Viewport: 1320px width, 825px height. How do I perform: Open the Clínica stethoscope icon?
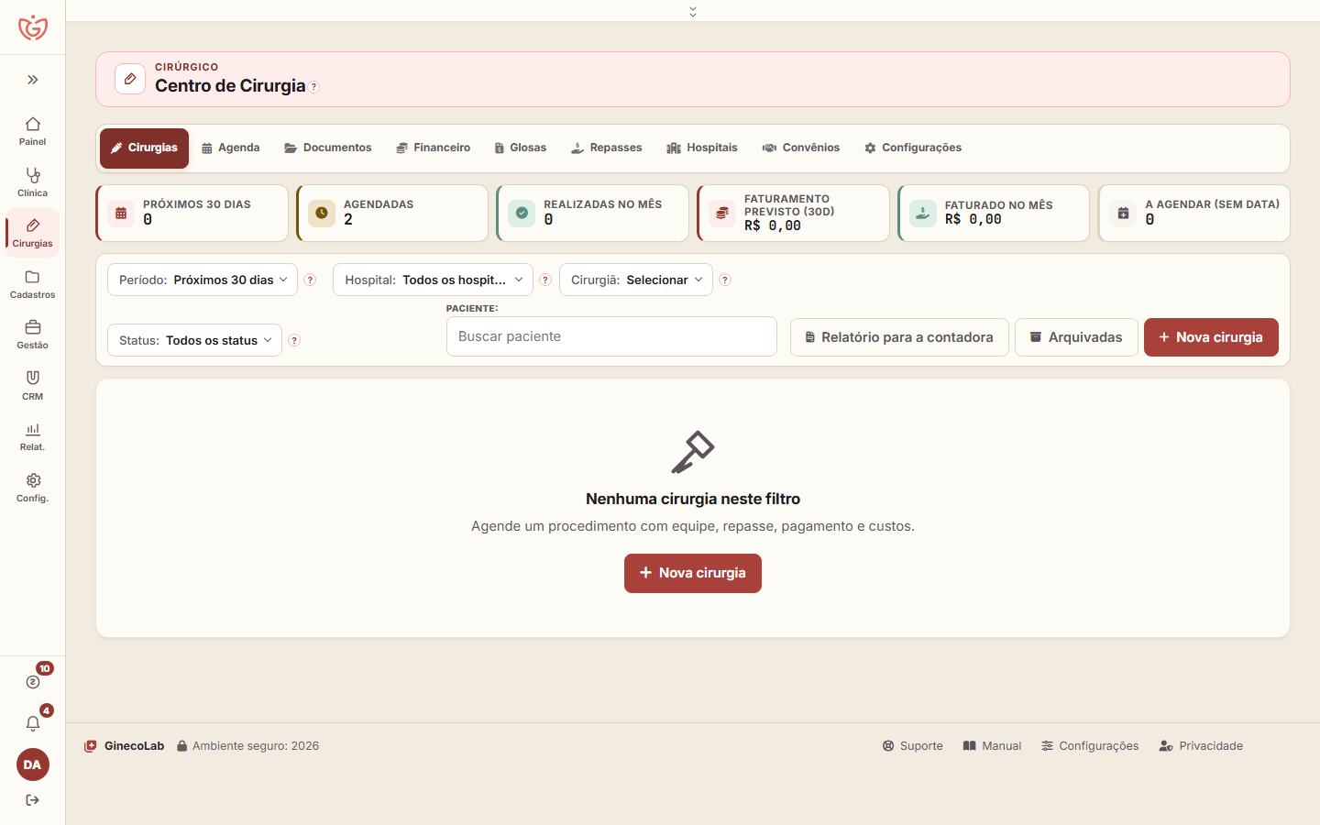[32, 181]
